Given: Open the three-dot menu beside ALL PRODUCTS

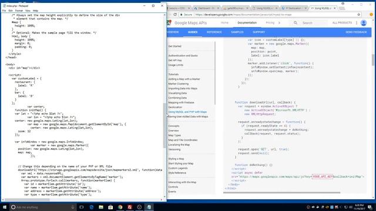Looking at the screenshot, I should tap(357, 23).
